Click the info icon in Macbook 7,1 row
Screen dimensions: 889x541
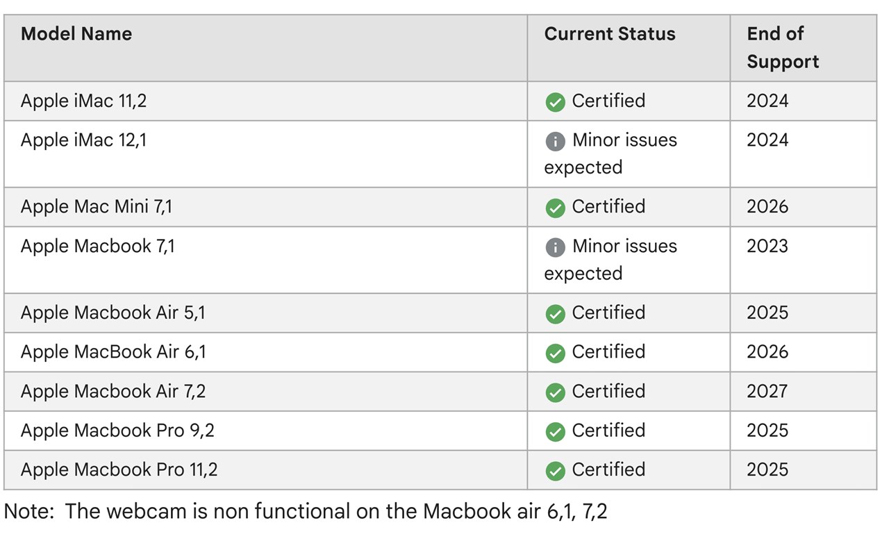(555, 247)
